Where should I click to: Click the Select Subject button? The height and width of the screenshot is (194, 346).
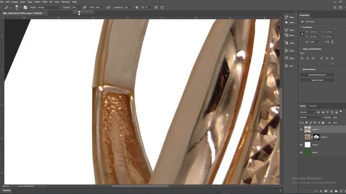click(317, 80)
